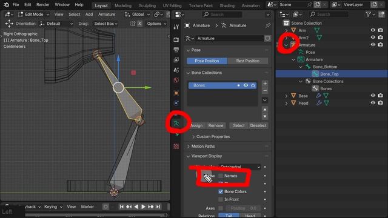Toggle visibility eye for Base object
388x218 pixels.
(373, 96)
